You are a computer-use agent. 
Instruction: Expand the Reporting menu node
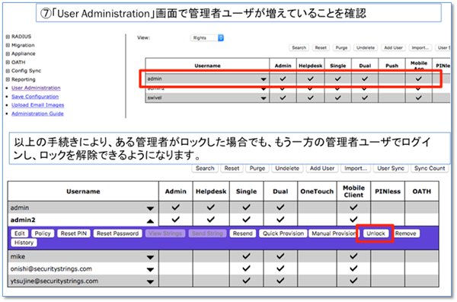(8, 79)
